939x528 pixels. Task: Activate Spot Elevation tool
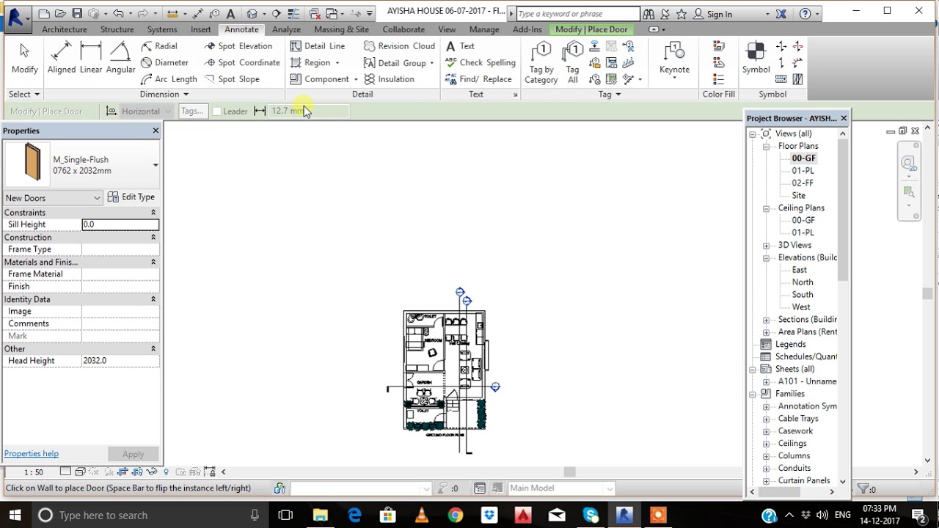click(x=238, y=45)
